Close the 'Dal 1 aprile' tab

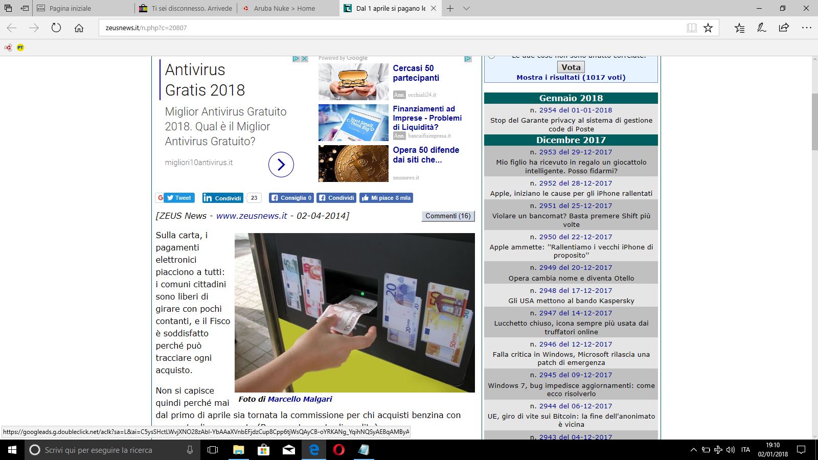(434, 8)
